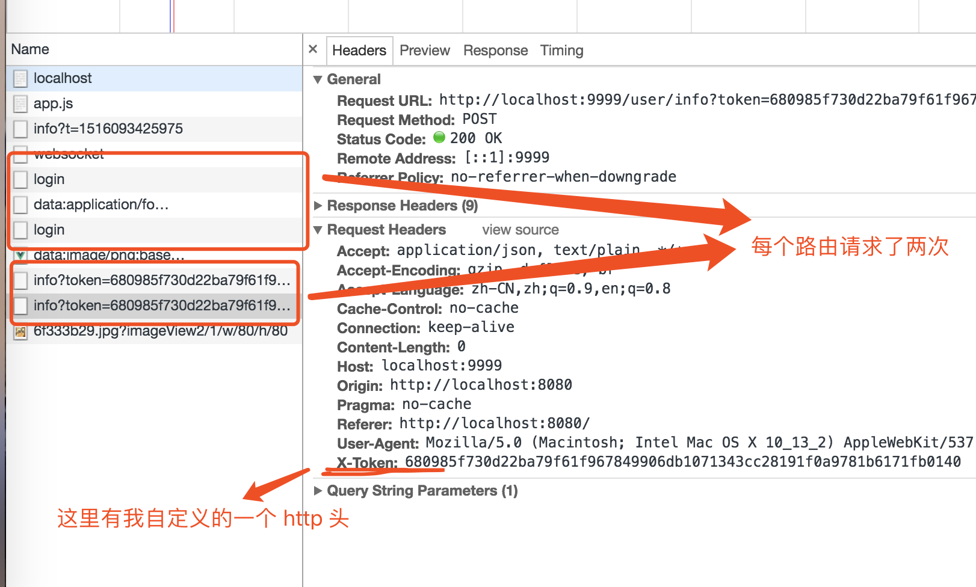Screen dimensions: 976x587
Task: Select the localhost document icon
Action: pyautogui.click(x=20, y=79)
